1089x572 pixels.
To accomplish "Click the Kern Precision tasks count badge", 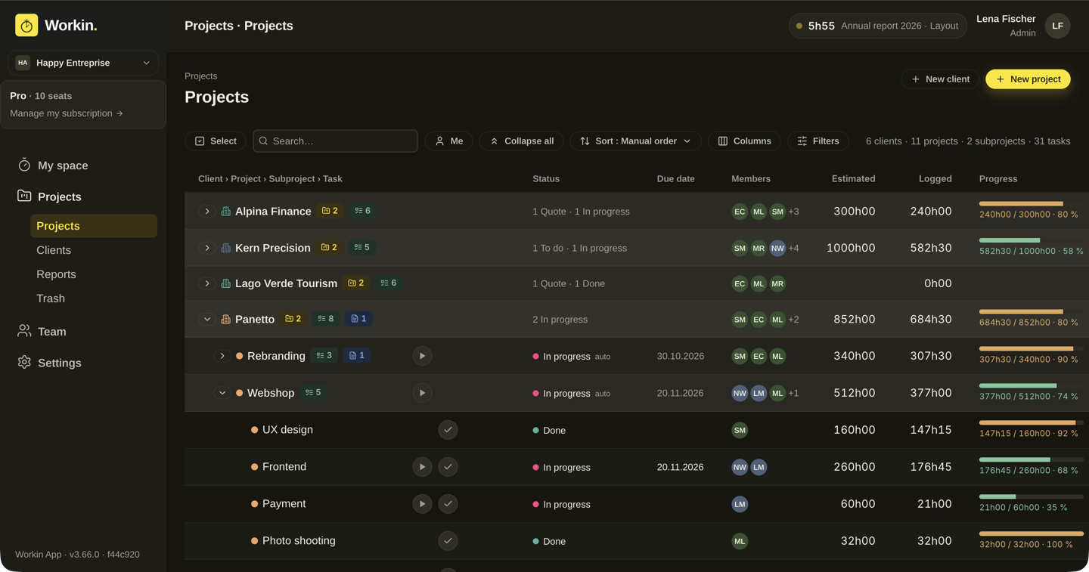I will [x=362, y=247].
